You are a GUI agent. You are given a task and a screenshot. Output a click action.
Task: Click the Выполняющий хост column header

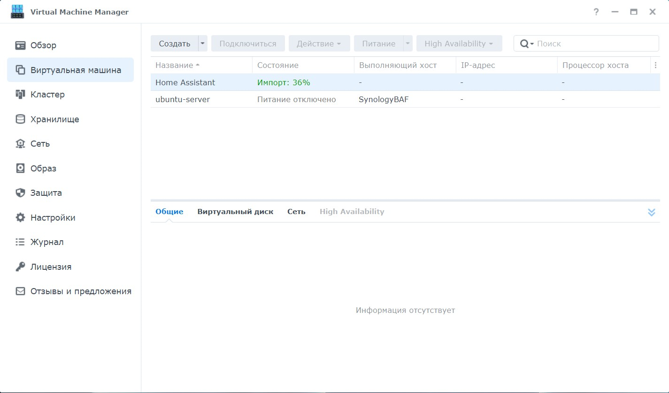click(405, 65)
